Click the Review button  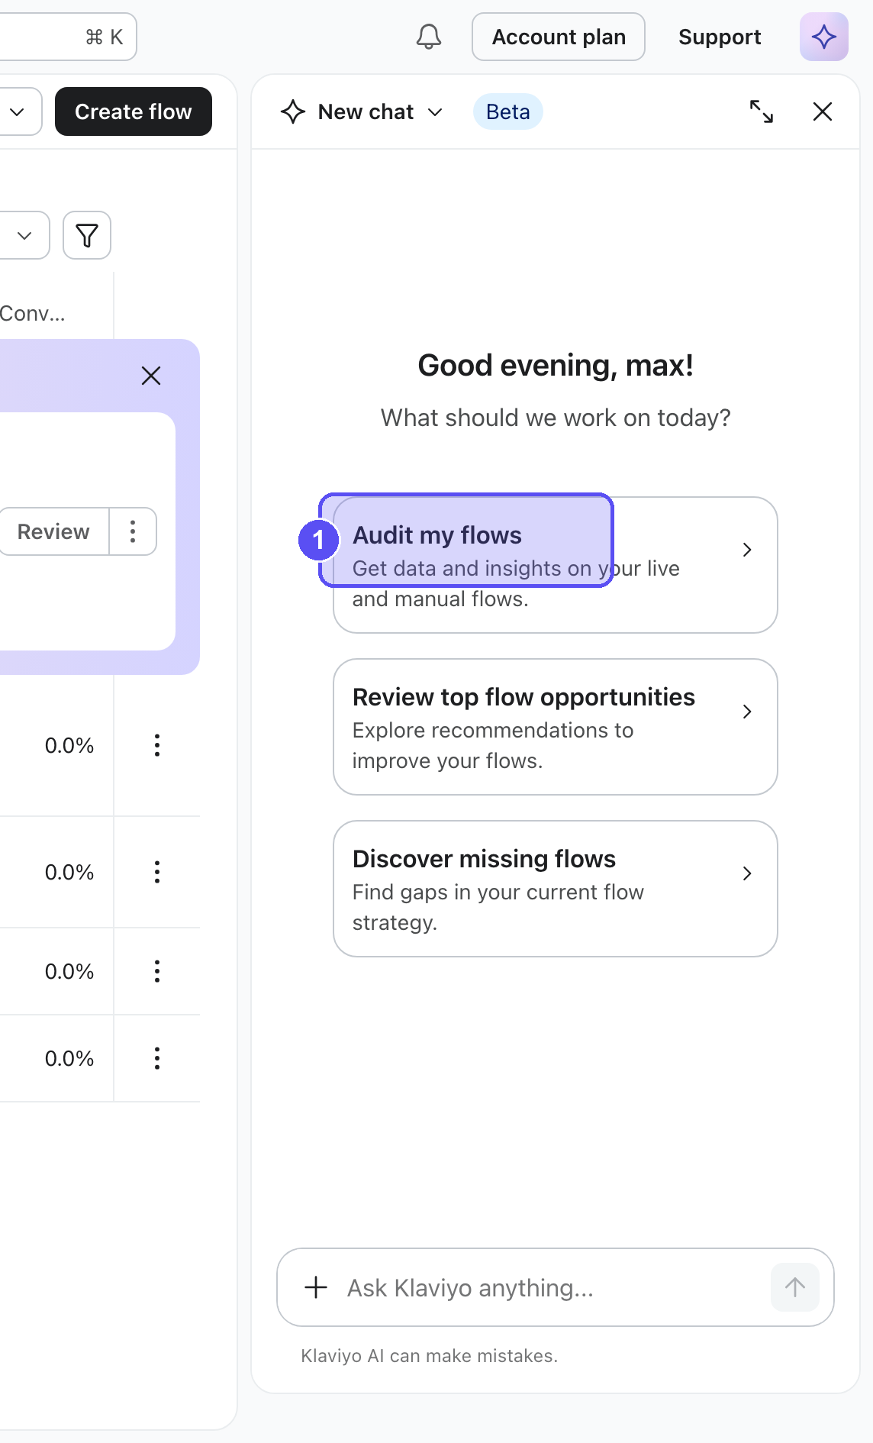click(53, 531)
